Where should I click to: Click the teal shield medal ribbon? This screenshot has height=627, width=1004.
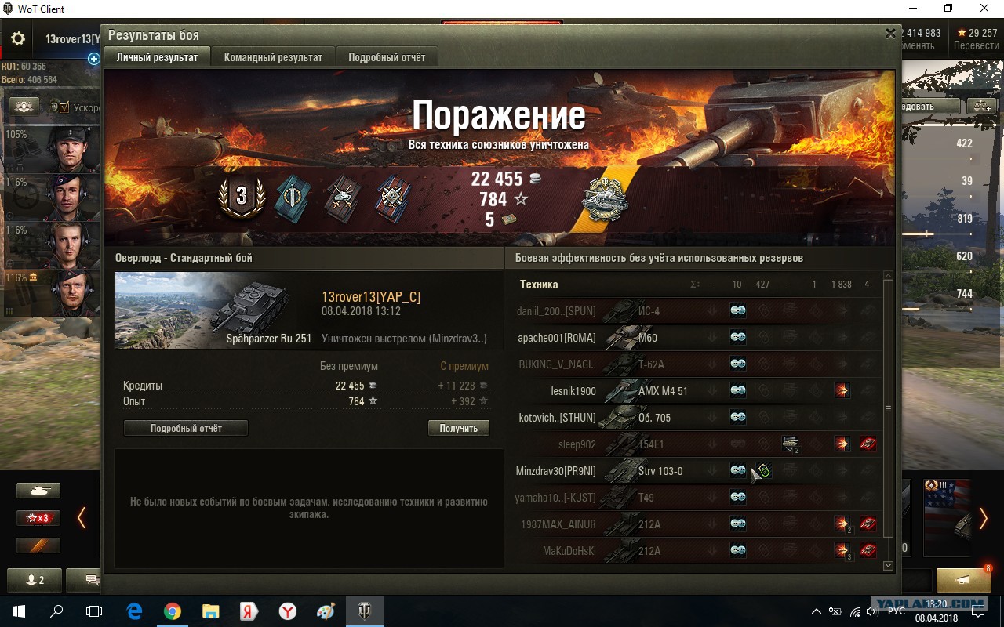pyautogui.click(x=293, y=199)
